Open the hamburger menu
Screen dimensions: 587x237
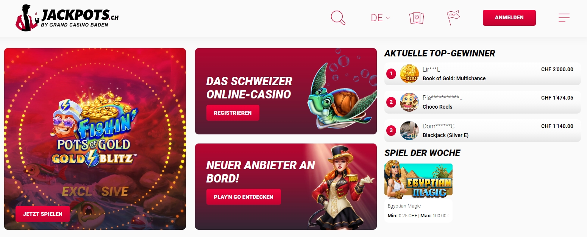click(x=564, y=18)
